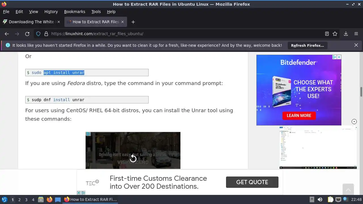Click the page vertical scrollbar thumb
This screenshot has height=204, width=363.
[x=361, y=92]
